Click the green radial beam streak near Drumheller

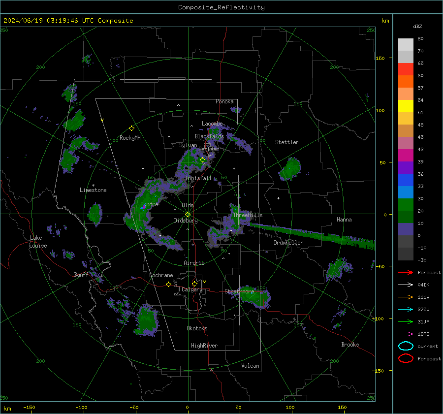pos(312,235)
